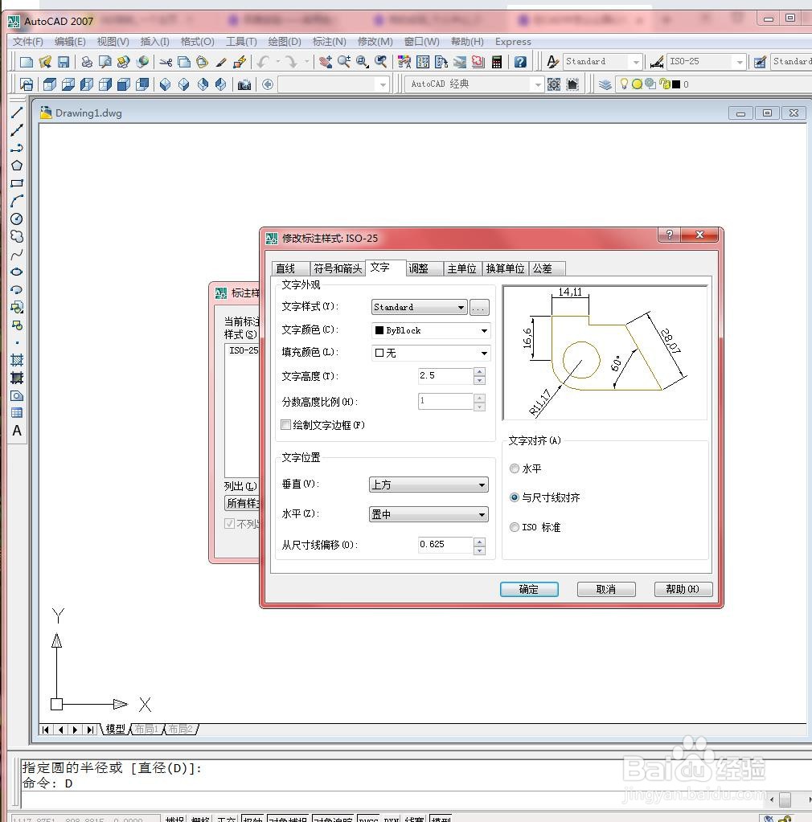The width and height of the screenshot is (812, 822).
Task: Click the workspace settings gear icon
Action: click(554, 84)
